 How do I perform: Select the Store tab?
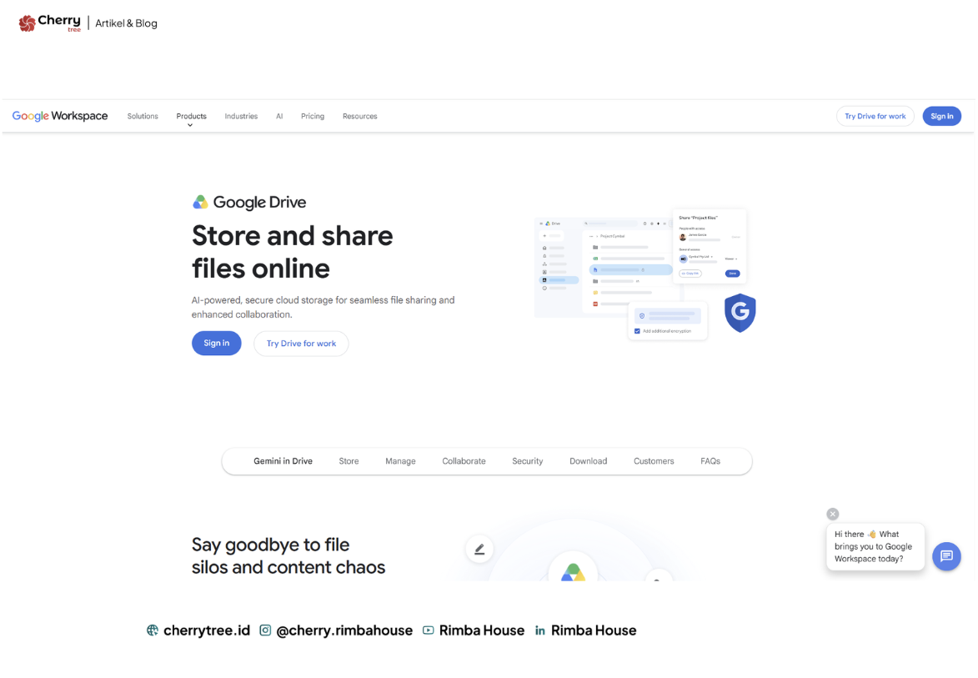pos(349,461)
